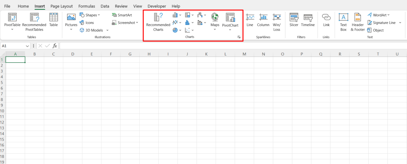Viewport: 407px width, 164px height.
Task: Open the Pictures insert menu
Action: (71, 22)
